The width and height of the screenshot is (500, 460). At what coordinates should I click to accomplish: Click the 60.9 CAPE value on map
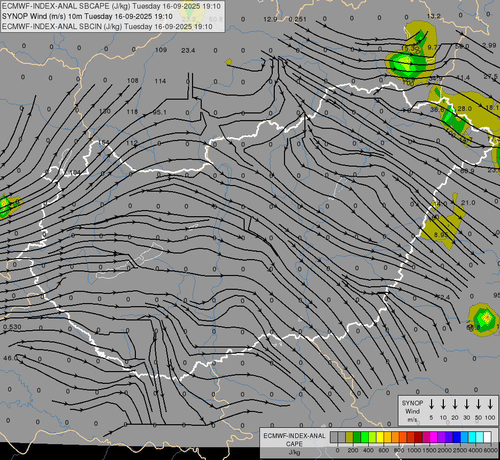467,171
